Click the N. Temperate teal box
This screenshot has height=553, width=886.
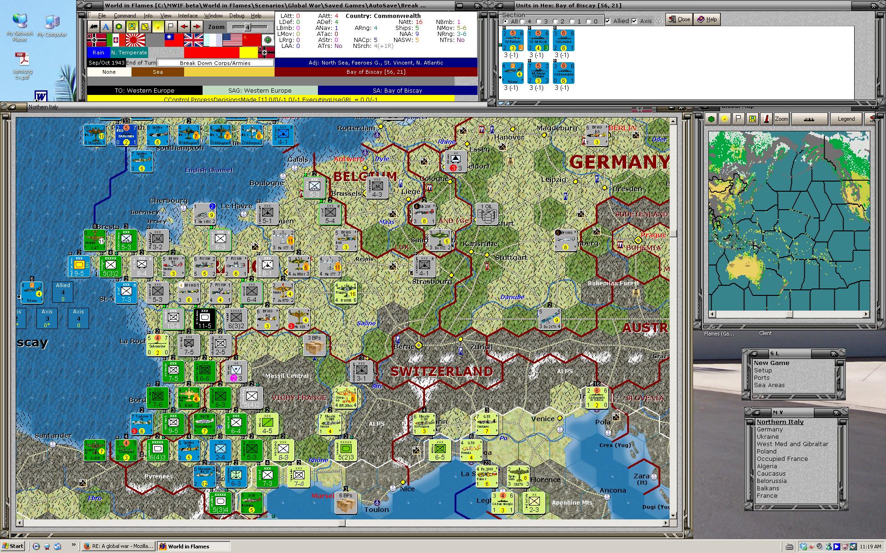(129, 53)
